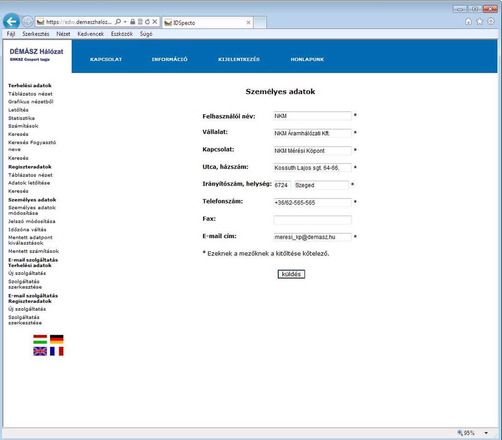
Task: Click the site favicon in the address bar
Action: click(x=40, y=22)
